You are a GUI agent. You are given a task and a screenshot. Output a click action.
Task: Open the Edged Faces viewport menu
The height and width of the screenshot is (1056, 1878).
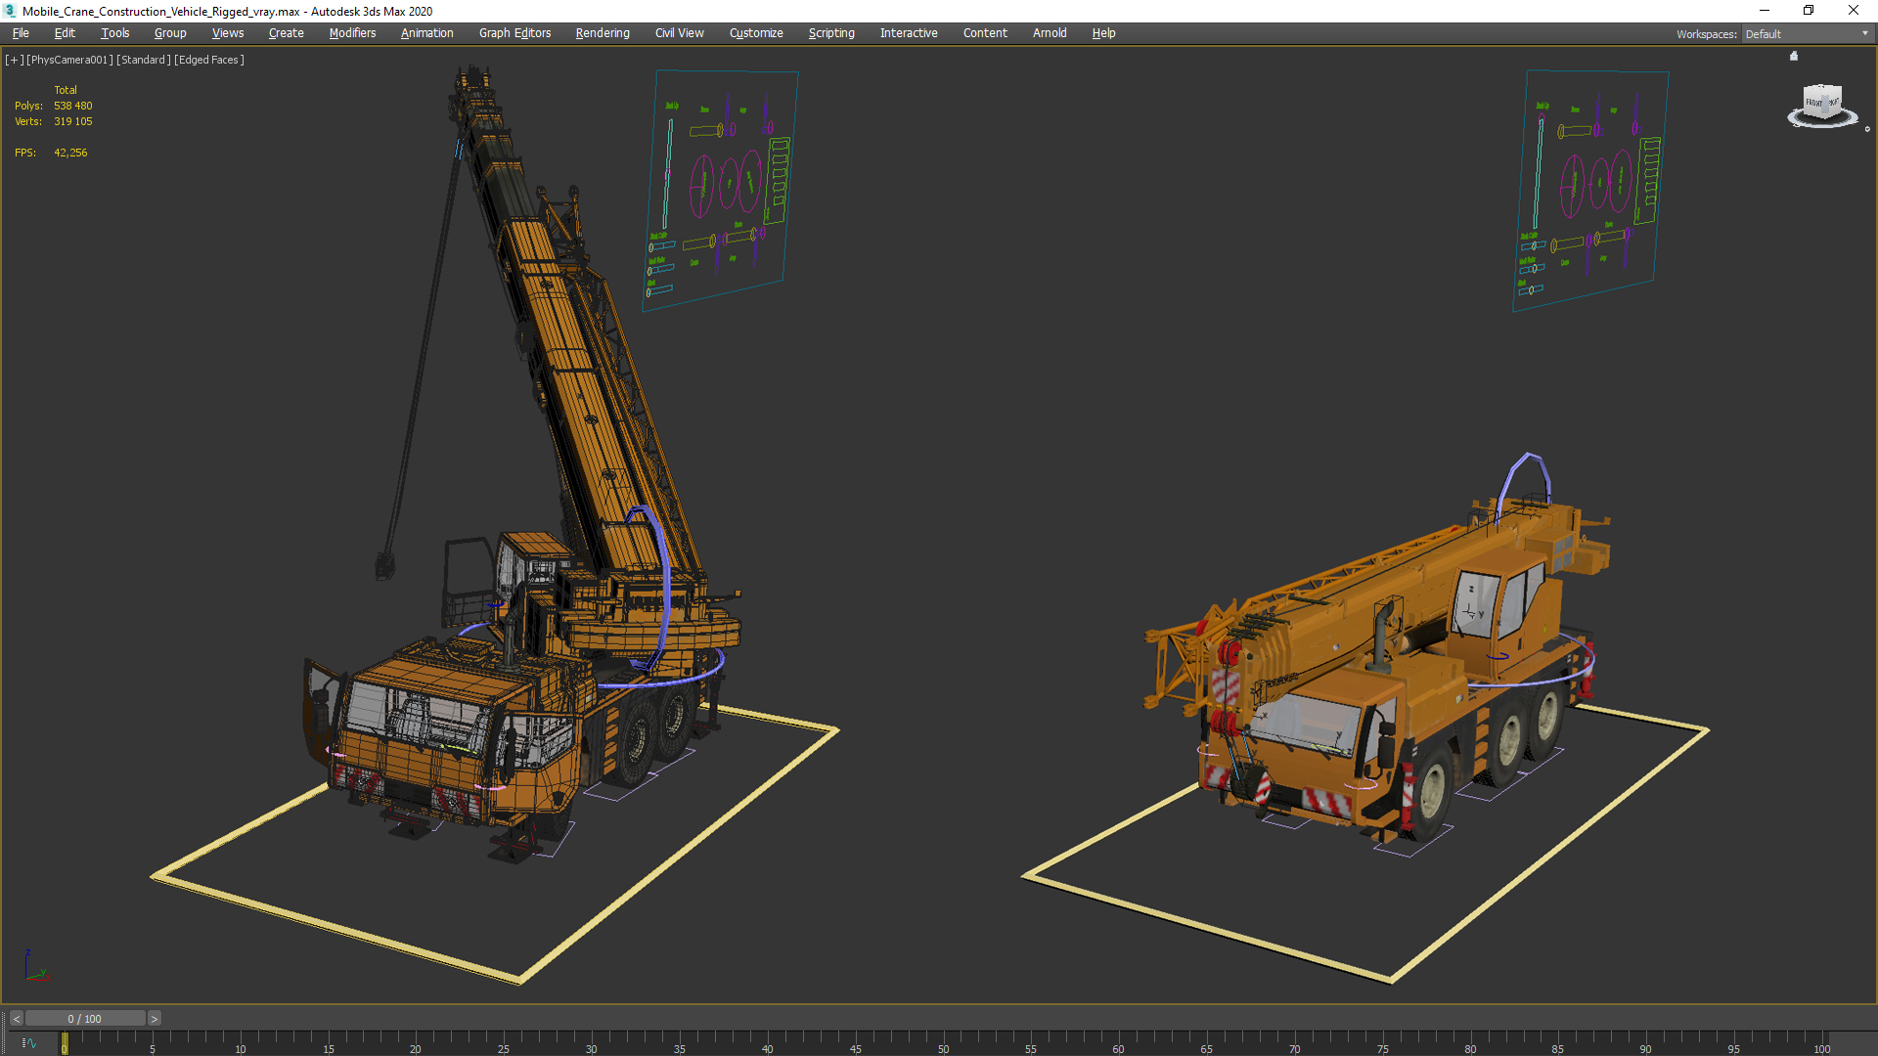coord(209,60)
